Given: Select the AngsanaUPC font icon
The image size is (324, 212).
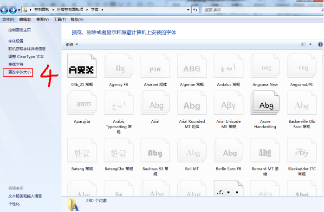Looking at the screenshot, I should click(302, 66).
